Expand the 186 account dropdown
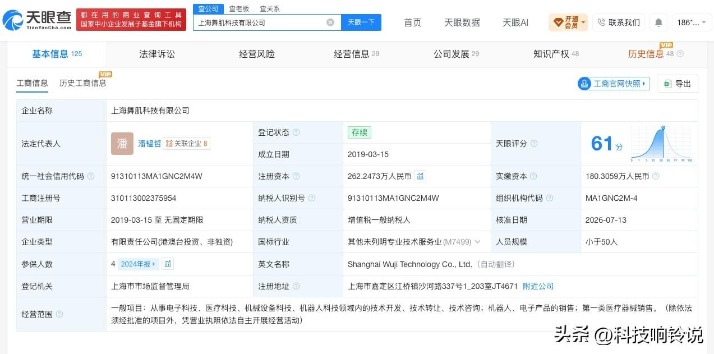 pyautogui.click(x=692, y=22)
